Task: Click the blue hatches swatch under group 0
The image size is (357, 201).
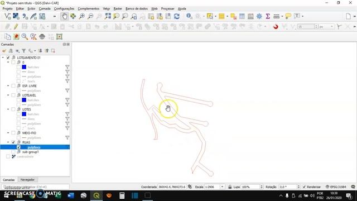Action: coord(24,67)
